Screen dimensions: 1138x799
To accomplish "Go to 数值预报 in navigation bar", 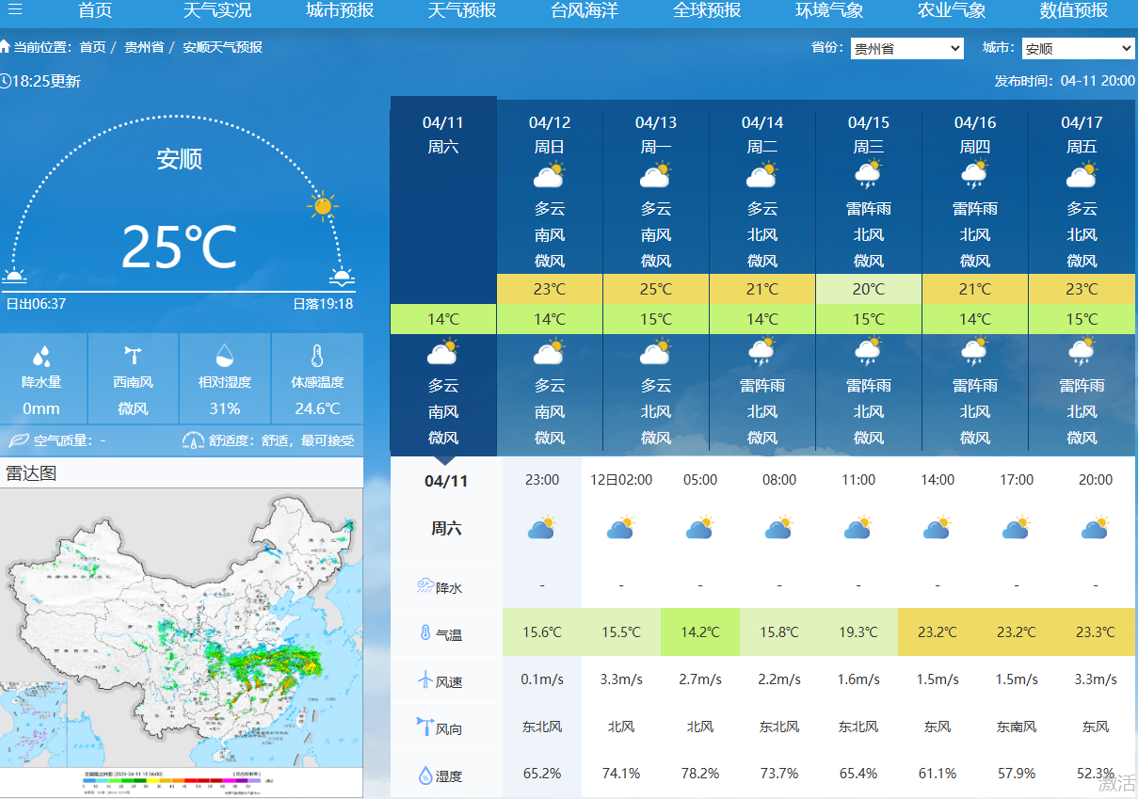I will (x=1074, y=10).
